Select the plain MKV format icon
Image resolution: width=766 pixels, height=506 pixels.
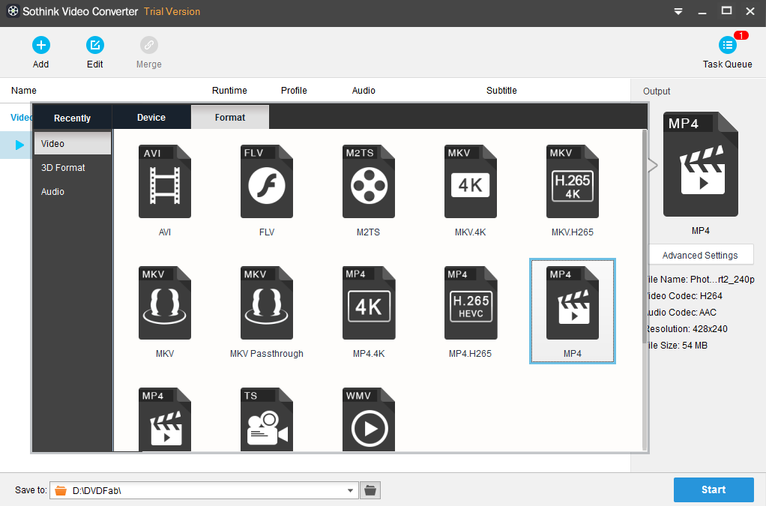tap(165, 303)
